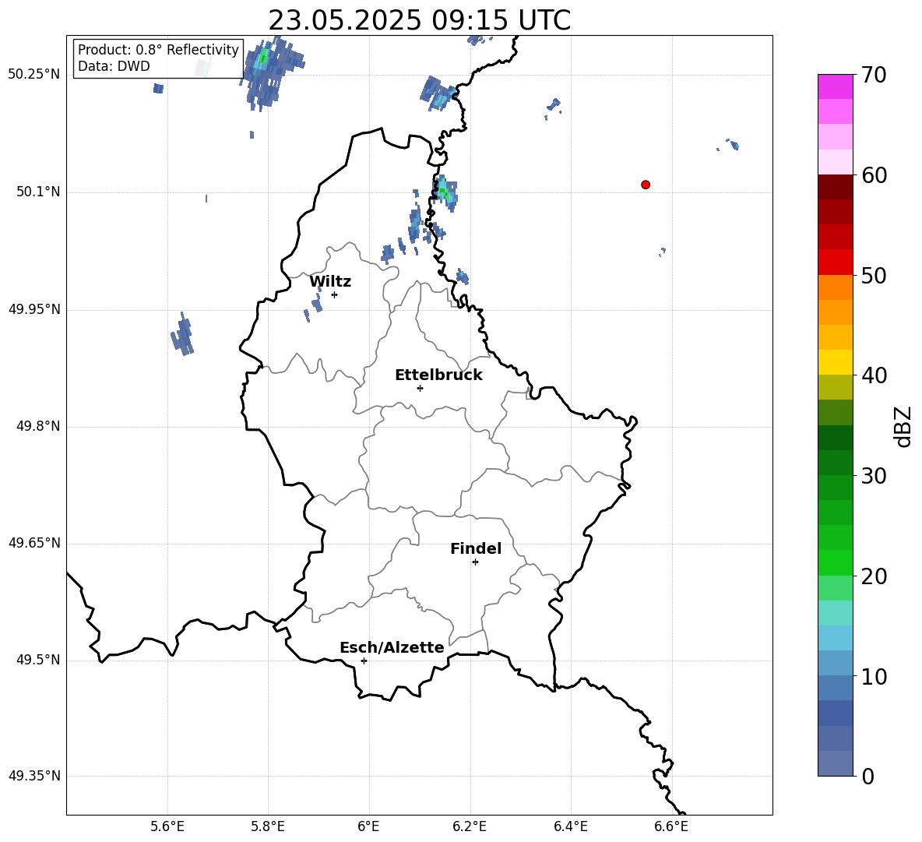The image size is (922, 842).
Task: Click the 6°E longitude label
Action: (x=368, y=826)
